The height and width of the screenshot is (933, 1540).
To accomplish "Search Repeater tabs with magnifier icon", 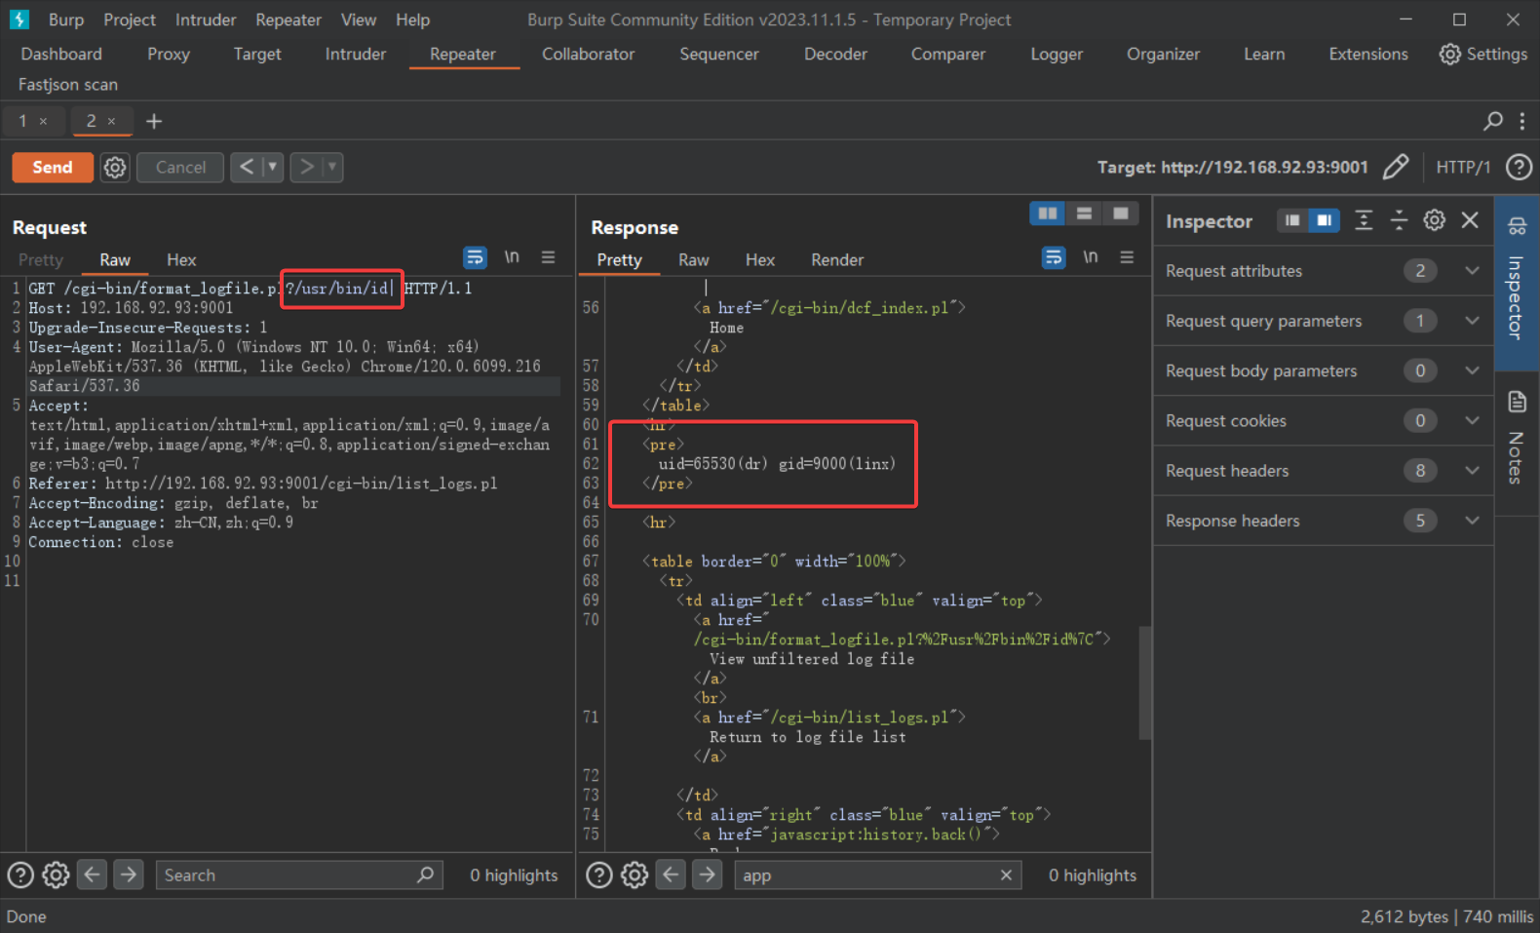I will [1492, 121].
